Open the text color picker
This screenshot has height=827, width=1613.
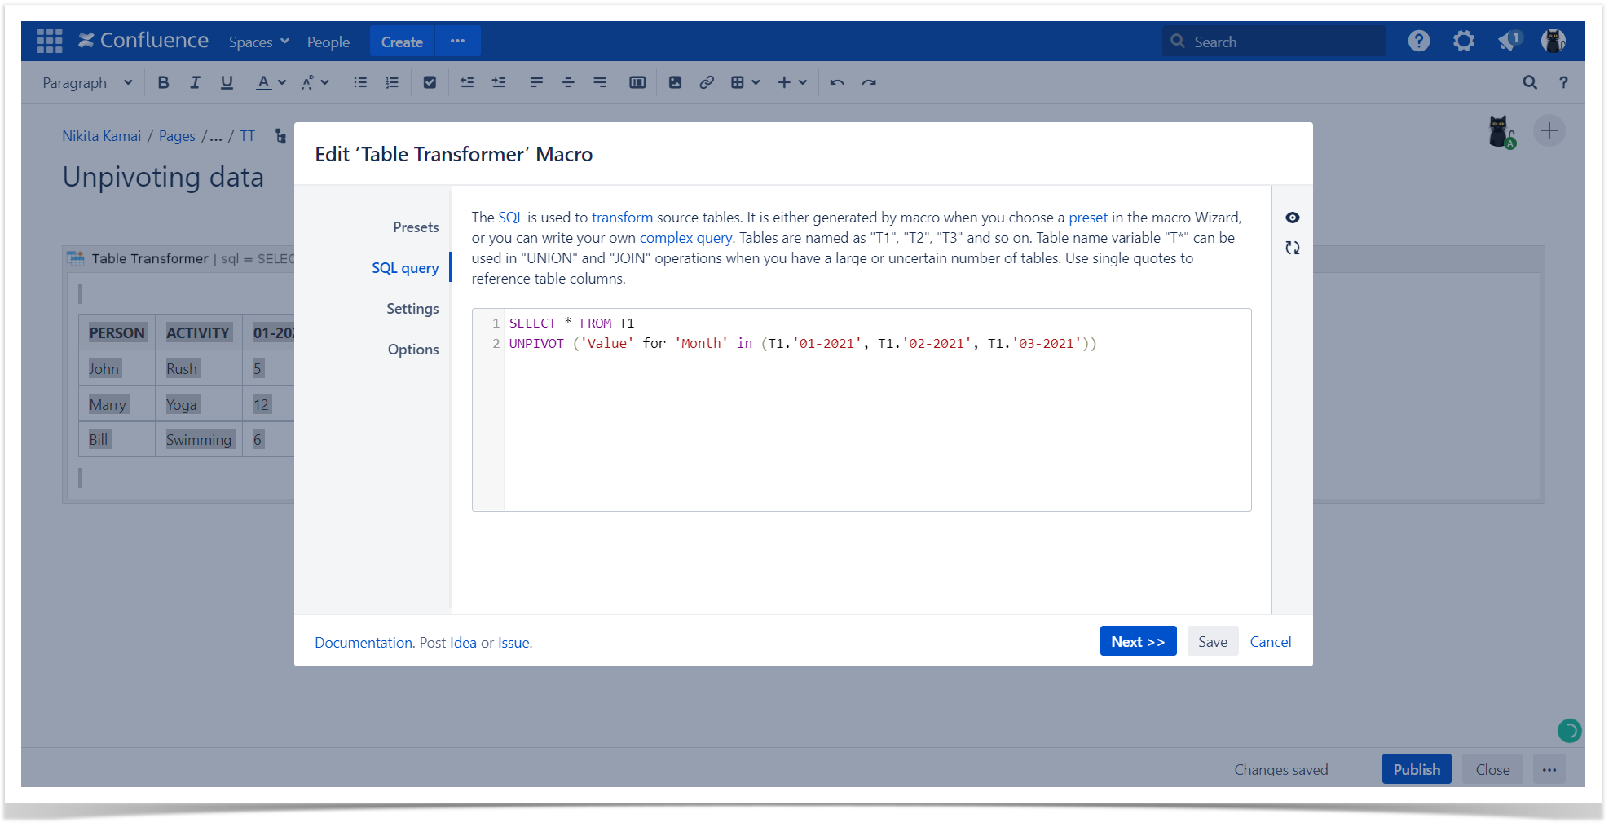pos(271,82)
